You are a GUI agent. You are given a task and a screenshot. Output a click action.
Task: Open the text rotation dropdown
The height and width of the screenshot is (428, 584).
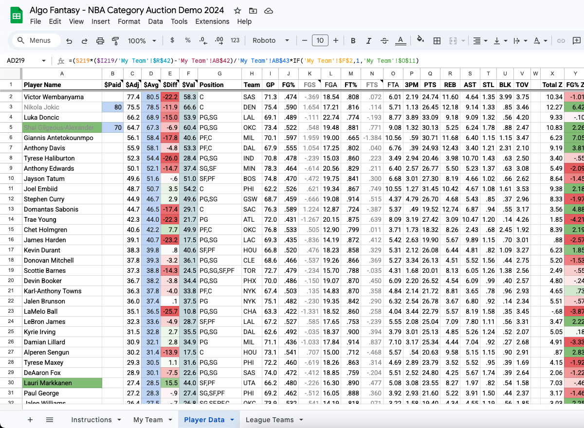[540, 41]
